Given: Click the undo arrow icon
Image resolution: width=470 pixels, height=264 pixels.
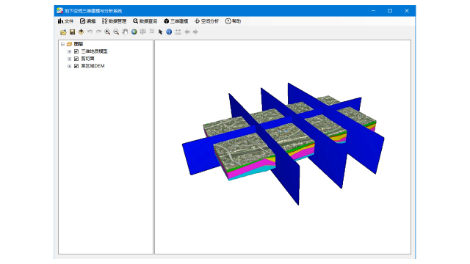Looking at the screenshot, I should [x=90, y=32].
